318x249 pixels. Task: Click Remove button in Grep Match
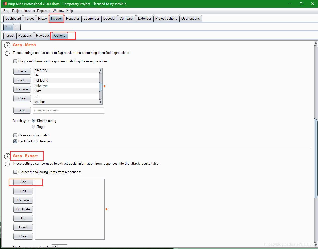22,89
